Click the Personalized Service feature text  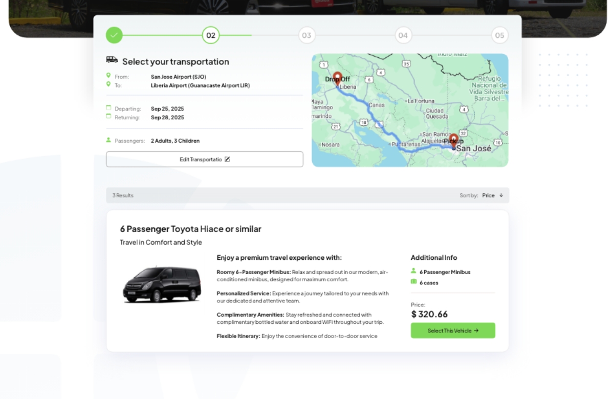point(303,297)
